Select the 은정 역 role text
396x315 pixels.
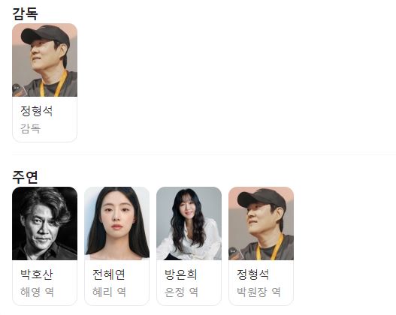tap(181, 292)
